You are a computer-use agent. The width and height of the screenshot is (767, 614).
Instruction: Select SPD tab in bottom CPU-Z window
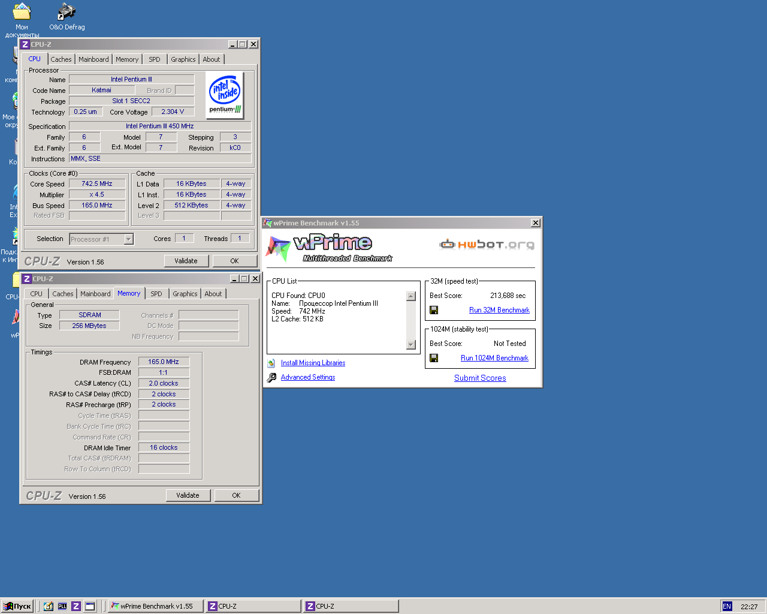point(156,294)
